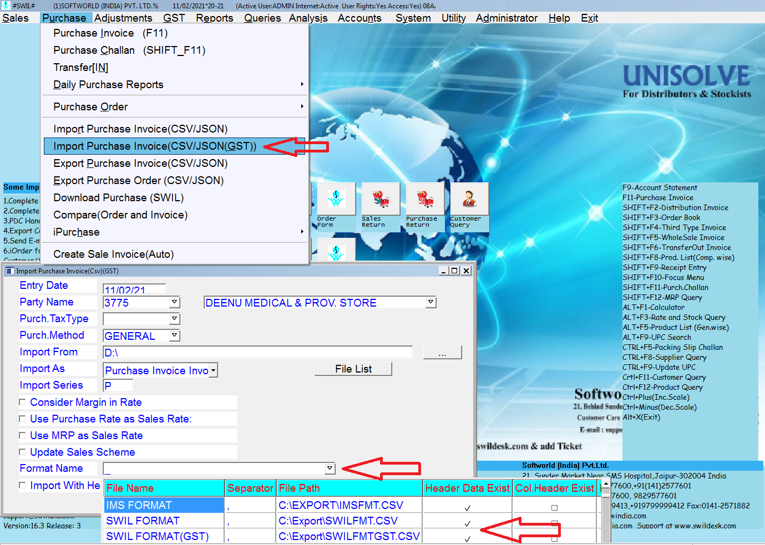Click the Import Series field
The width and height of the screenshot is (765, 545).
[x=118, y=385]
